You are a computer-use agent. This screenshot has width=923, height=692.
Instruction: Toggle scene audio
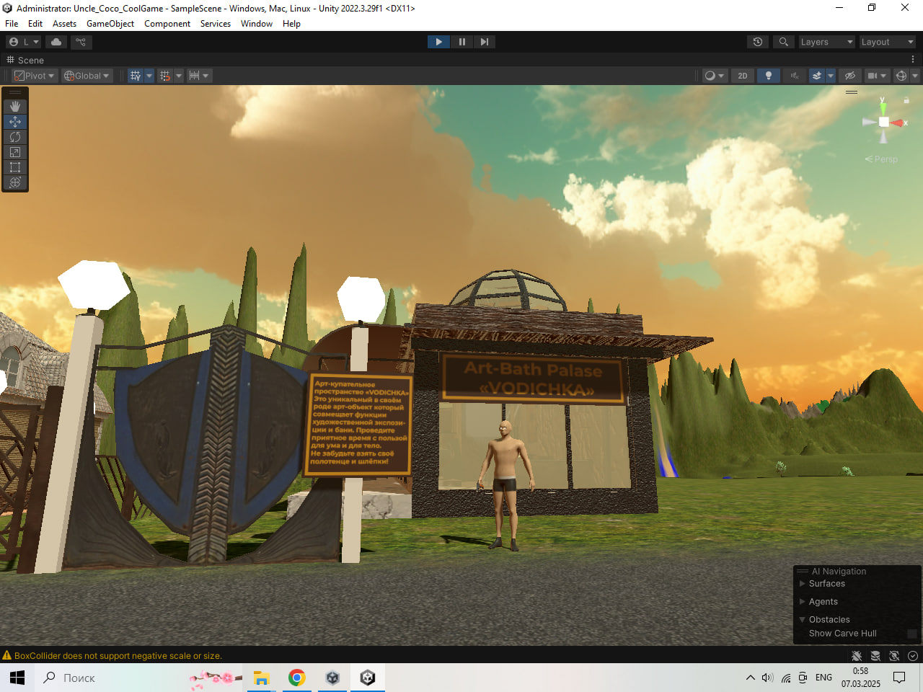click(x=795, y=76)
